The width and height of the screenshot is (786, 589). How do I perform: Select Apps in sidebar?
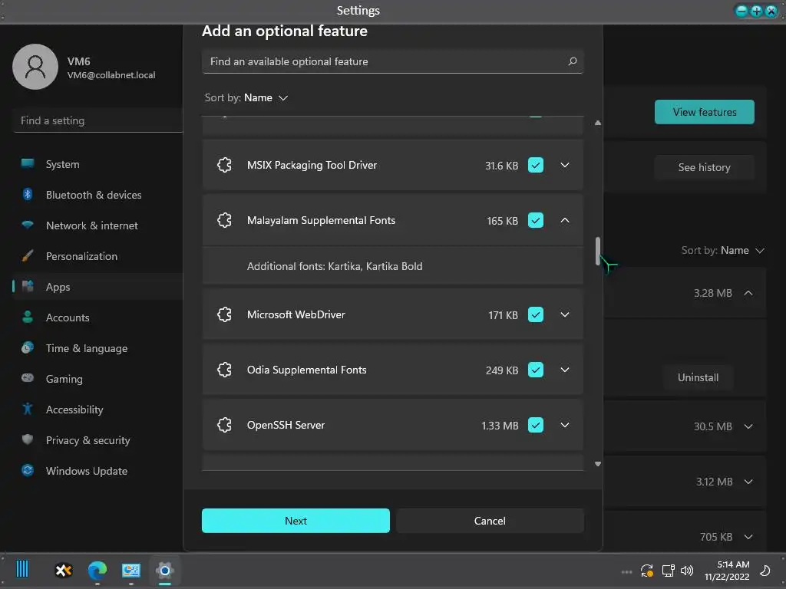point(97,287)
